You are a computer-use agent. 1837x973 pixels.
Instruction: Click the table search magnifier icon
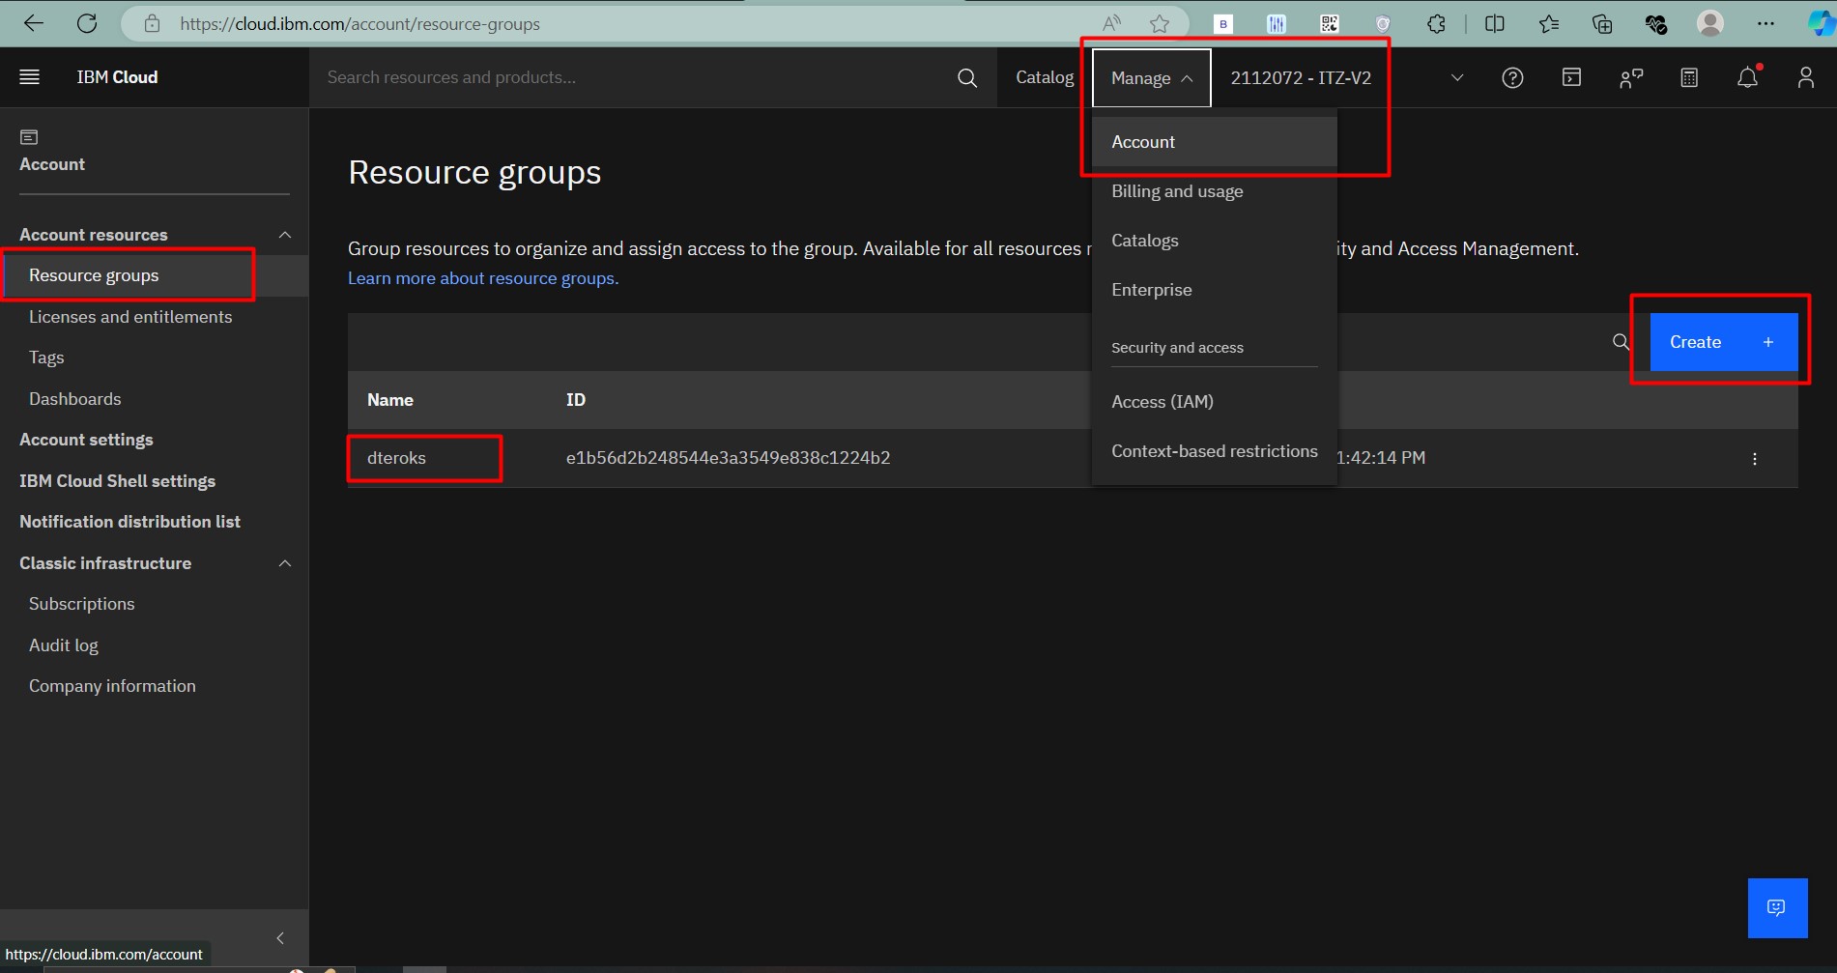[1621, 342]
